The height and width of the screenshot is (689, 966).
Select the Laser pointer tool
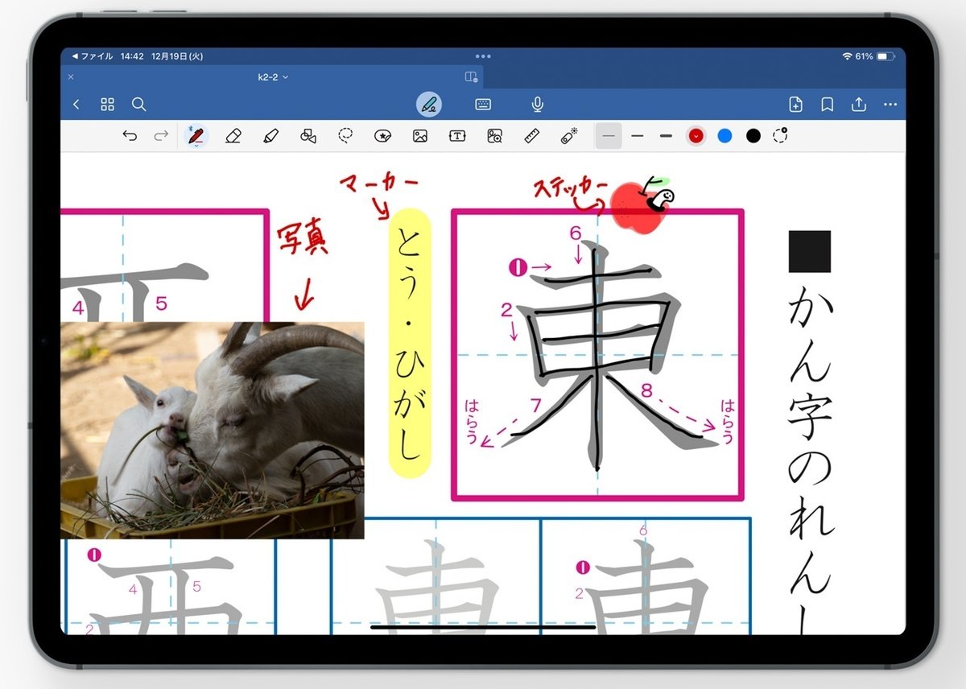point(569,136)
